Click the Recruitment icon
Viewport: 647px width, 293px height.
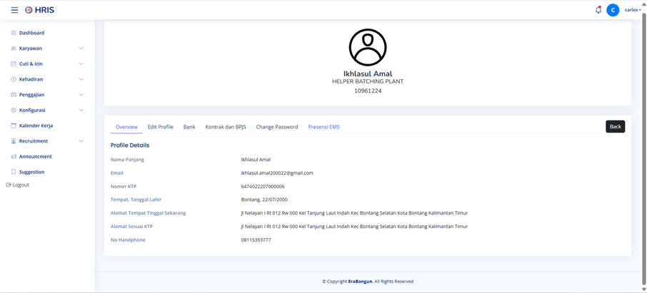click(14, 141)
